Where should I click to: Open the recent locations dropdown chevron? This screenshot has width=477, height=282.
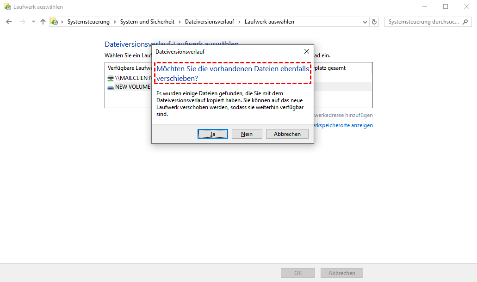pos(33,22)
